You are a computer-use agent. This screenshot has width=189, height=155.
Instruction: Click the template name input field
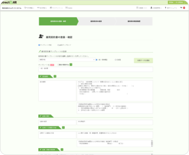tap(96, 69)
